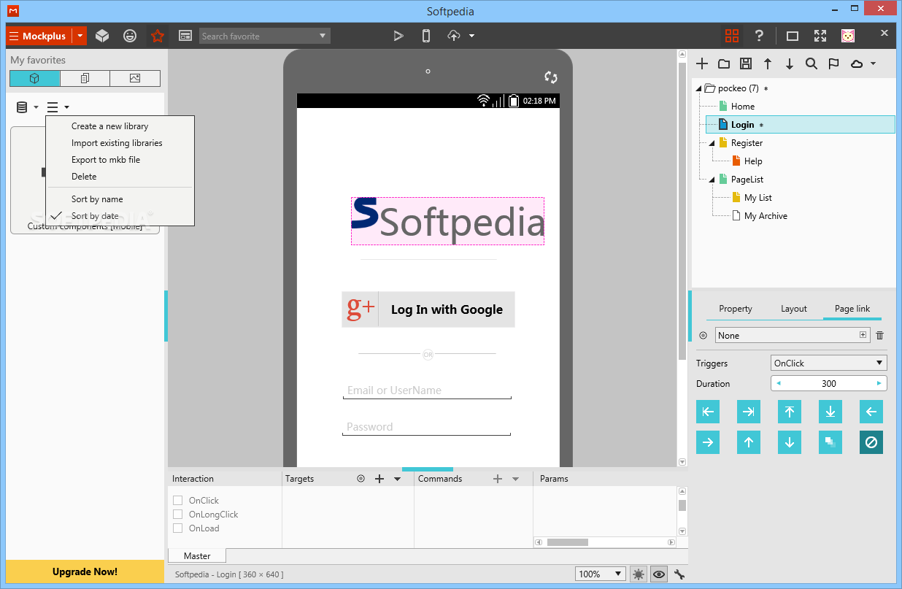This screenshot has height=589, width=902.
Task: Open the cloud publish dropdown arrow
Action: click(472, 36)
